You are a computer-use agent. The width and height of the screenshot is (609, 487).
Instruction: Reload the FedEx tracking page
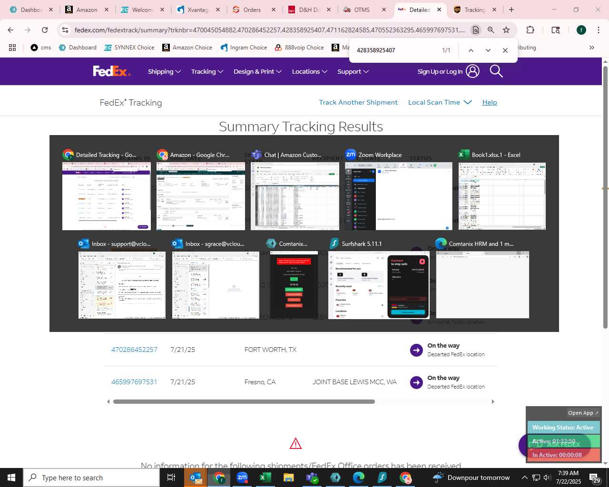45,30
